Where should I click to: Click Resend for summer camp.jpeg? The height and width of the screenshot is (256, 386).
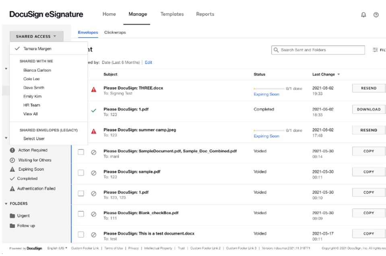tap(369, 130)
